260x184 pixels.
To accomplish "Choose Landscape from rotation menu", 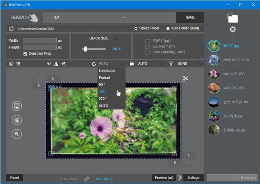I will click(107, 70).
